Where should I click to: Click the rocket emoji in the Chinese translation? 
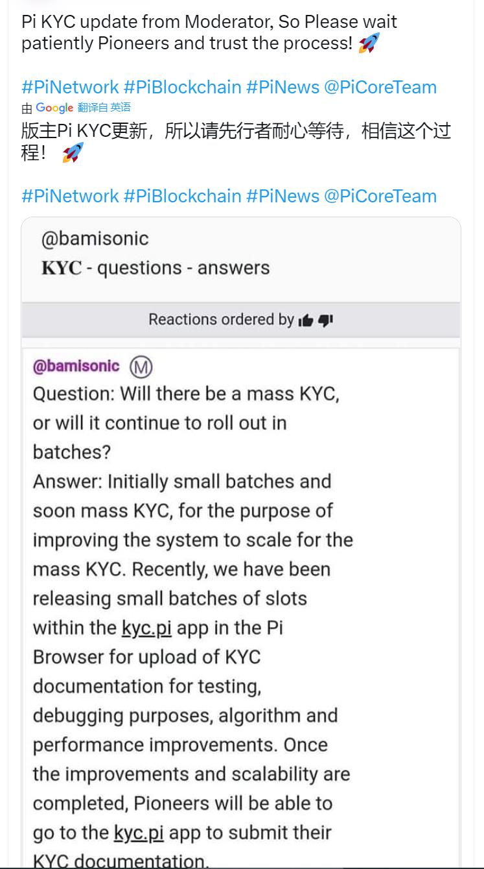click(x=73, y=153)
